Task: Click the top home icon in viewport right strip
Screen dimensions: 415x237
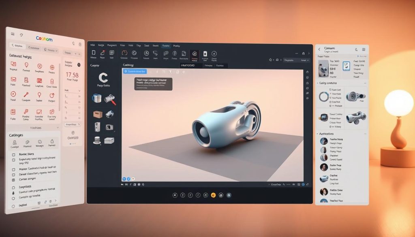Action: pos(307,72)
